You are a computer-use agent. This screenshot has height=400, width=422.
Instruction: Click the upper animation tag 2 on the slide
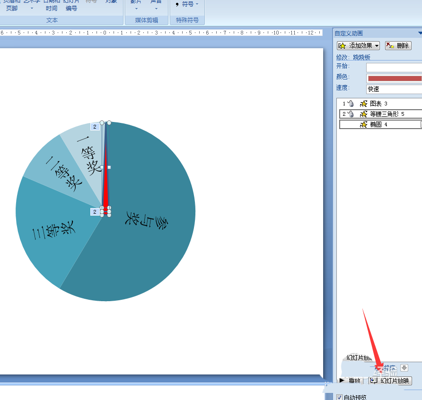pos(95,127)
